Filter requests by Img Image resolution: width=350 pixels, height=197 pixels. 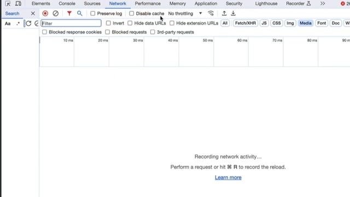click(x=290, y=23)
